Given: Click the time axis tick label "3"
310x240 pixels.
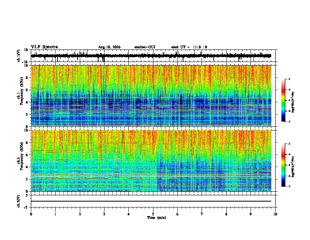Looking at the screenshot, I should [104, 214].
